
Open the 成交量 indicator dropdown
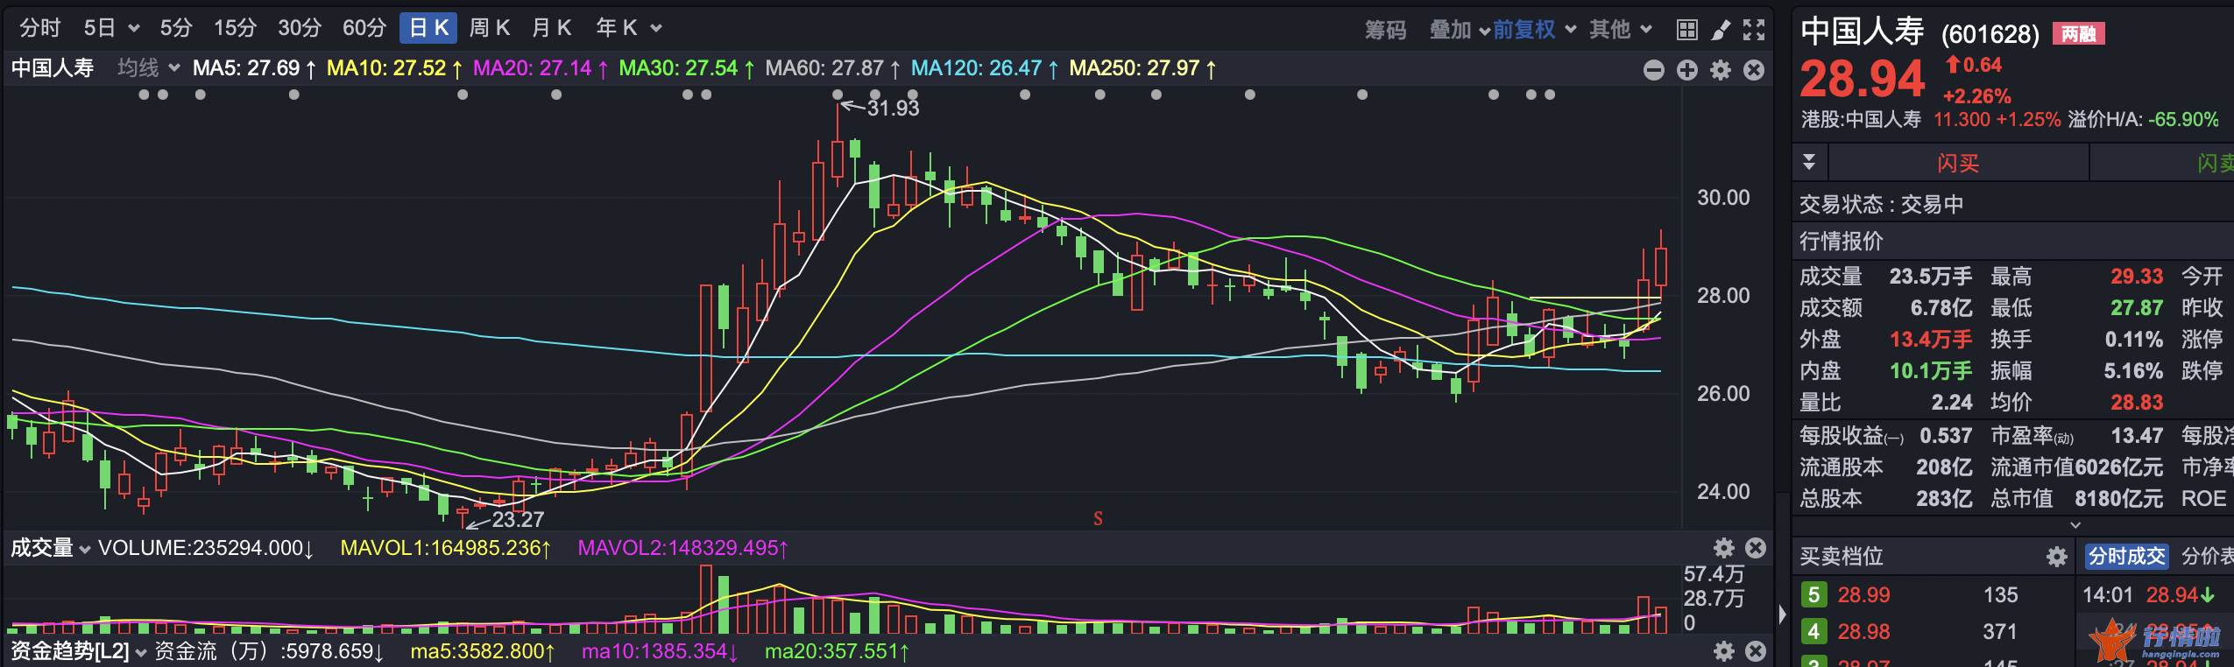pyautogui.click(x=50, y=548)
